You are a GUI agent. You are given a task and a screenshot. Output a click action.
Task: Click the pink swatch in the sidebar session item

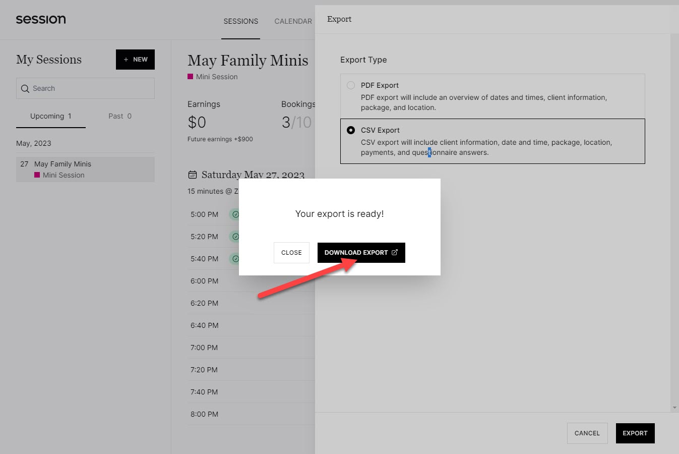pyautogui.click(x=37, y=175)
